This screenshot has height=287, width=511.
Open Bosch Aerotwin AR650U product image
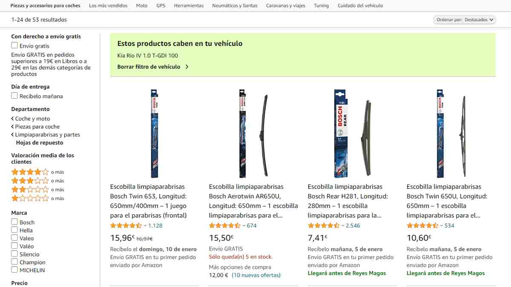(254, 134)
